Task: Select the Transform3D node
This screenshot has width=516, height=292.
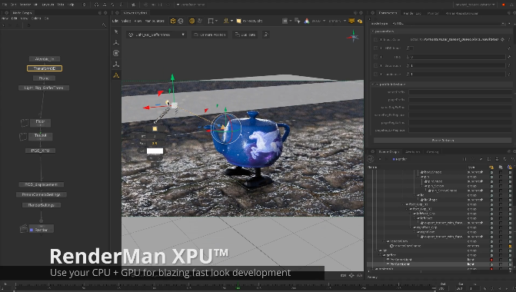Action: click(45, 68)
